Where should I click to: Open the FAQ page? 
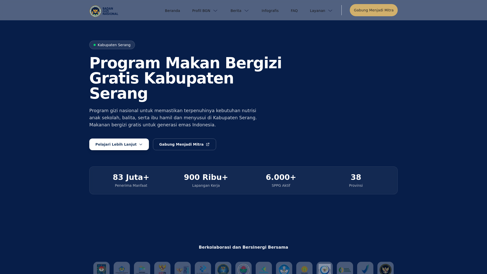(294, 11)
